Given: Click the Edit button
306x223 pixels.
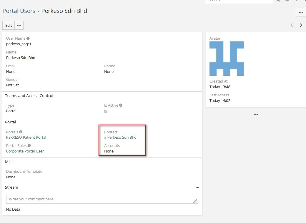Looking at the screenshot, I should 9,26.
